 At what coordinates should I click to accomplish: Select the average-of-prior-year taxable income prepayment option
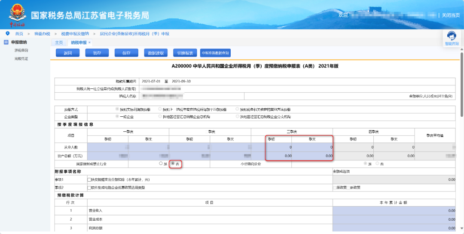[160, 109]
